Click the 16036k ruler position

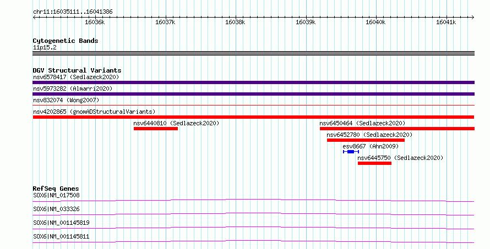coord(95,22)
